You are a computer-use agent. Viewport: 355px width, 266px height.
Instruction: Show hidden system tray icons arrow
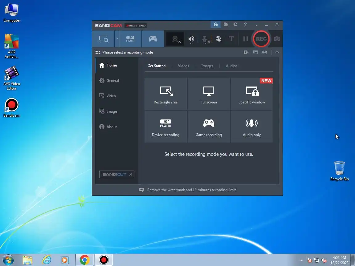pyautogui.click(x=301, y=260)
